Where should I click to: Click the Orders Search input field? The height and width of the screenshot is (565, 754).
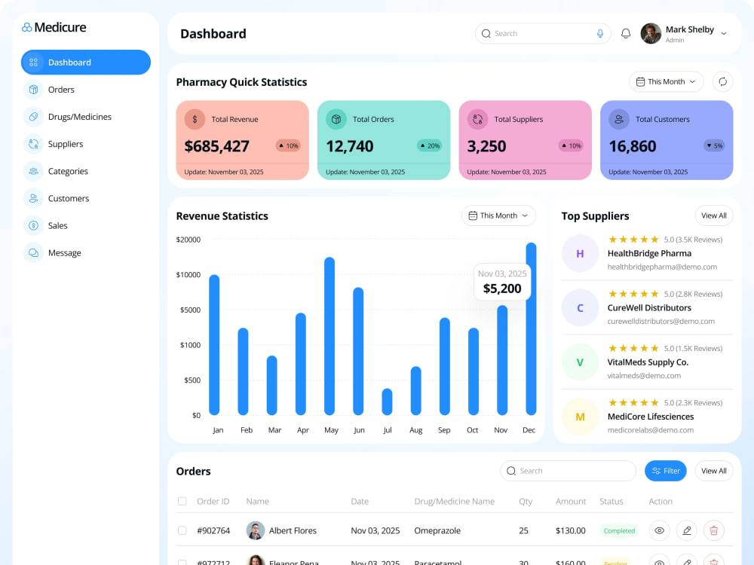[568, 471]
